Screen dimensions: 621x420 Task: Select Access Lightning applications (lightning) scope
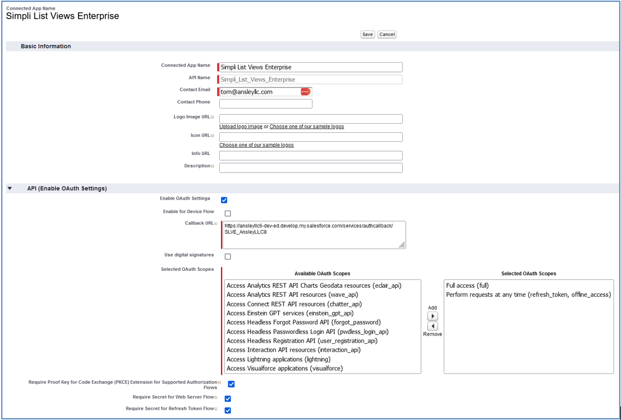pyautogui.click(x=279, y=360)
